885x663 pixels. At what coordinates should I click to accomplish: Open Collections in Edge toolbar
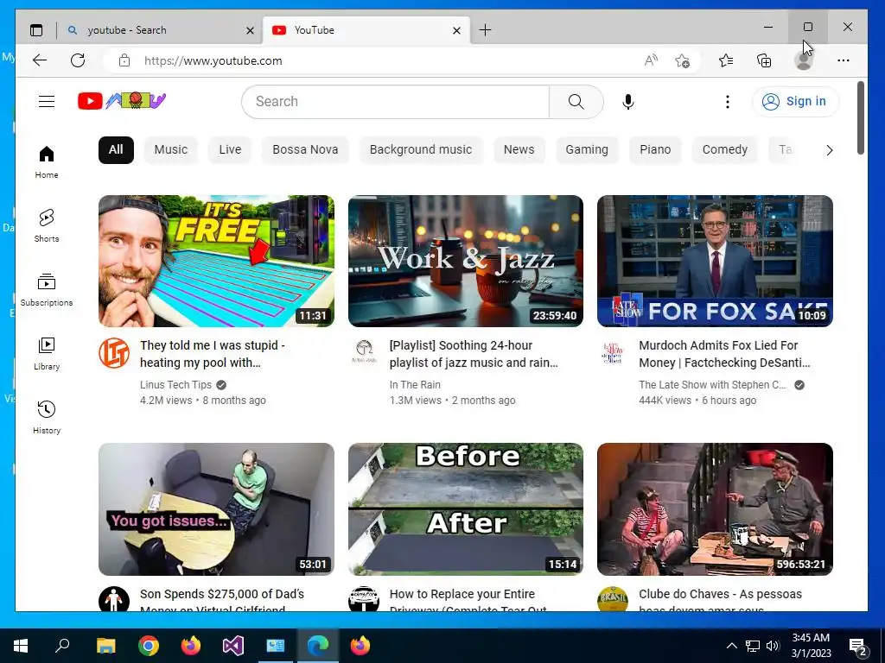tap(764, 60)
